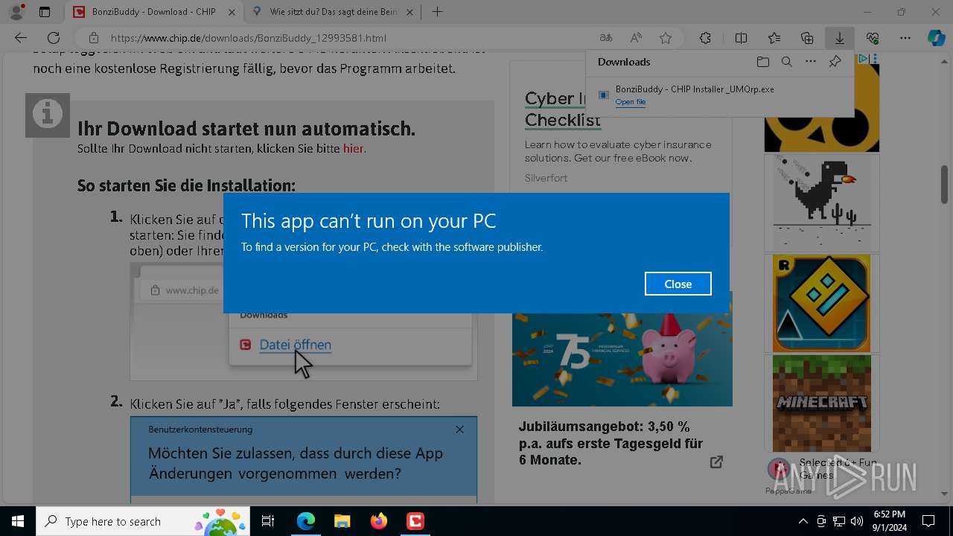Open the volume control icon
953x536 pixels.
point(857,521)
